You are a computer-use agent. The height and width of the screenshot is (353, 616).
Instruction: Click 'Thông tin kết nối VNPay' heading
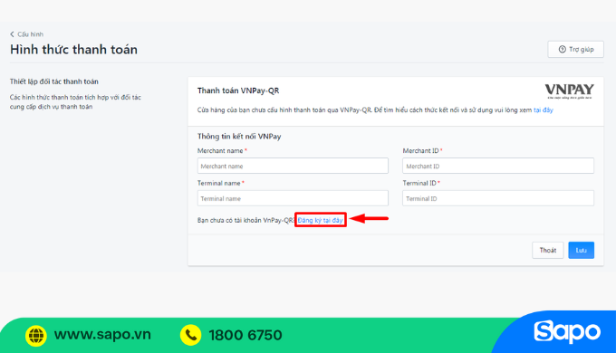239,137
